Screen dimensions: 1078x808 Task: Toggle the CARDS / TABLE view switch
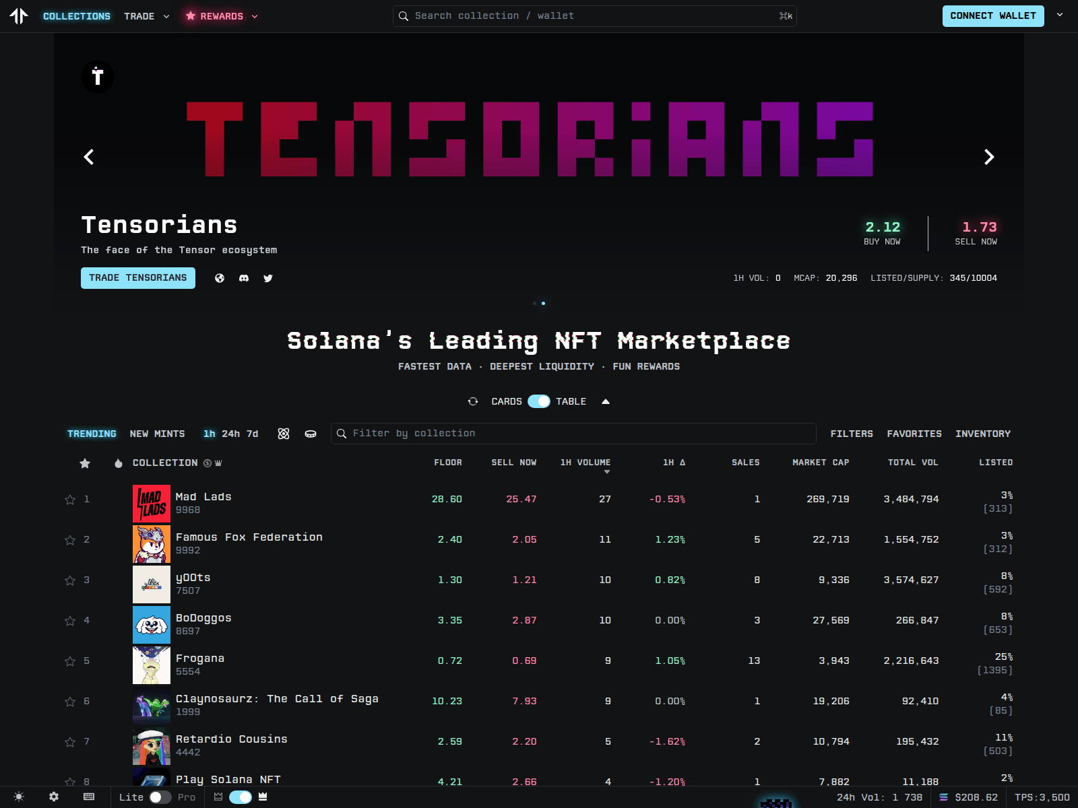[x=539, y=401]
